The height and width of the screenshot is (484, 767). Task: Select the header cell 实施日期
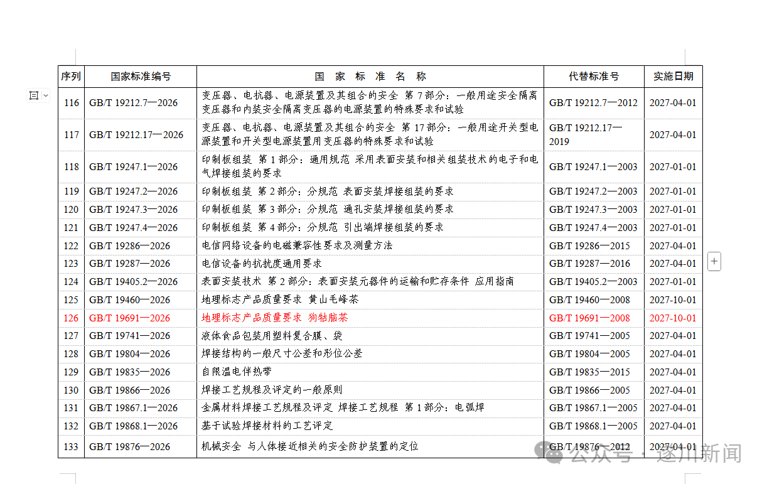pos(673,77)
